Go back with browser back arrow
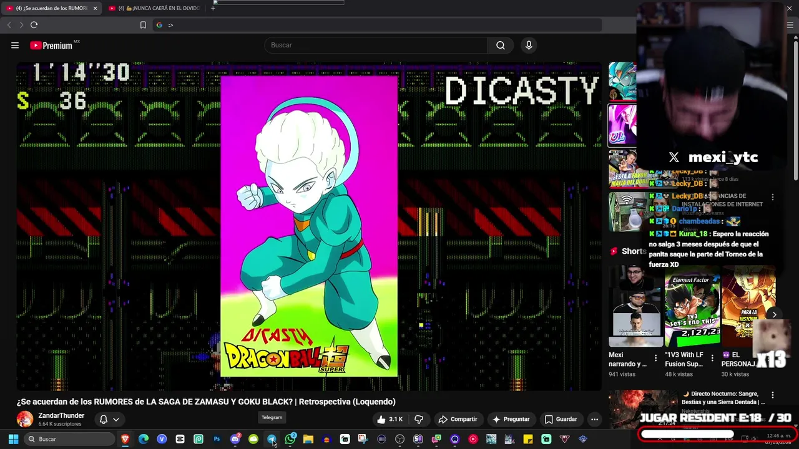Viewport: 799px width, 449px height. pyautogui.click(x=9, y=25)
